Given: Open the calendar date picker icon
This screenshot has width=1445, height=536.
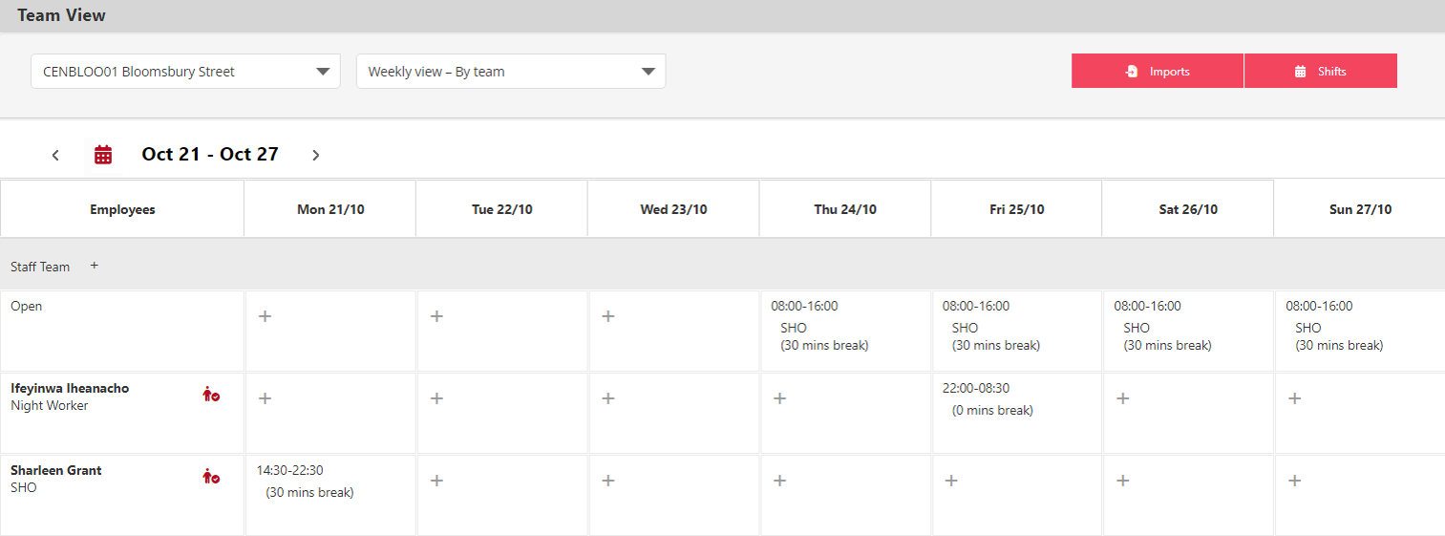Looking at the screenshot, I should click(x=103, y=155).
